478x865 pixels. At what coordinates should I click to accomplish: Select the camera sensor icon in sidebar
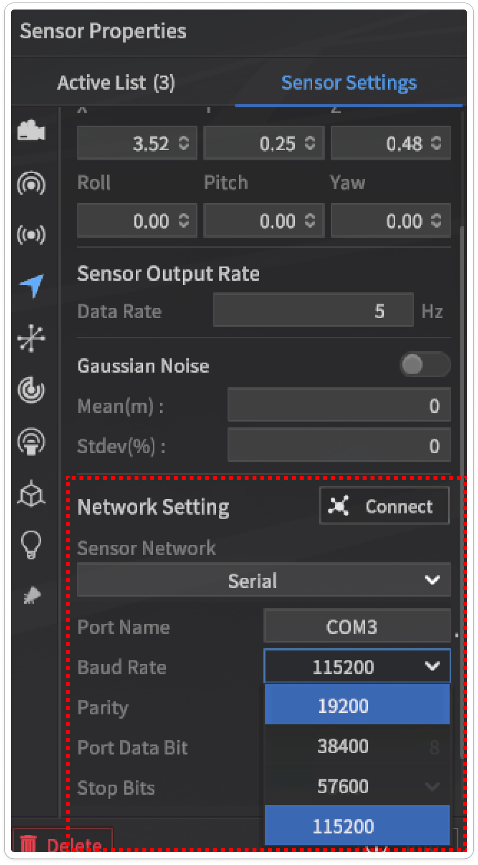[31, 131]
